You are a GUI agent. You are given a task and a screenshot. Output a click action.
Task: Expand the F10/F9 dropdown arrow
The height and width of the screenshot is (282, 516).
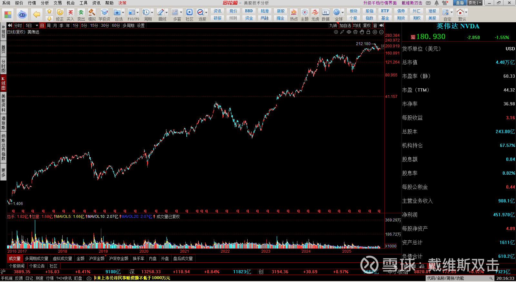coord(138,13)
